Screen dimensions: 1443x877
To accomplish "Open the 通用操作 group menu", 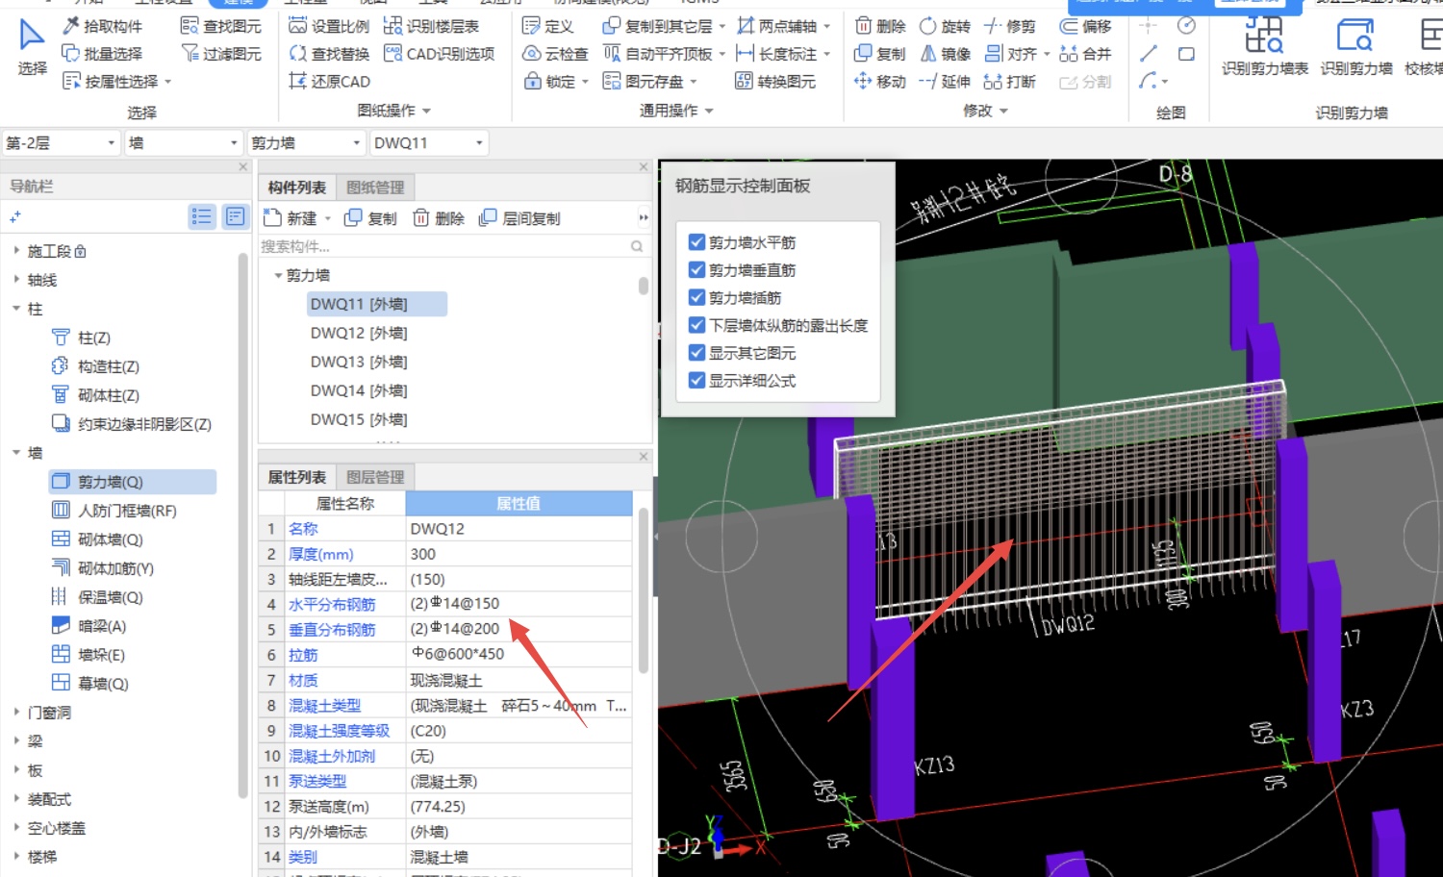I will 676,111.
